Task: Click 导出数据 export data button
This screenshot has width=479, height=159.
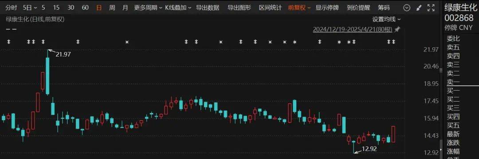Action: pyautogui.click(x=208, y=8)
